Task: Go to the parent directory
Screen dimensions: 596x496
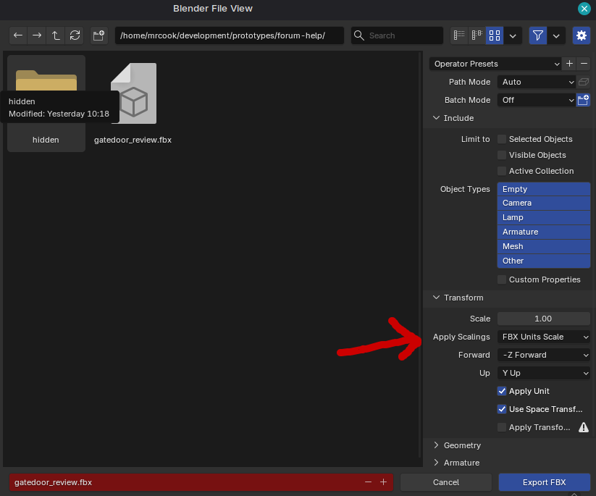Action: pyautogui.click(x=56, y=35)
